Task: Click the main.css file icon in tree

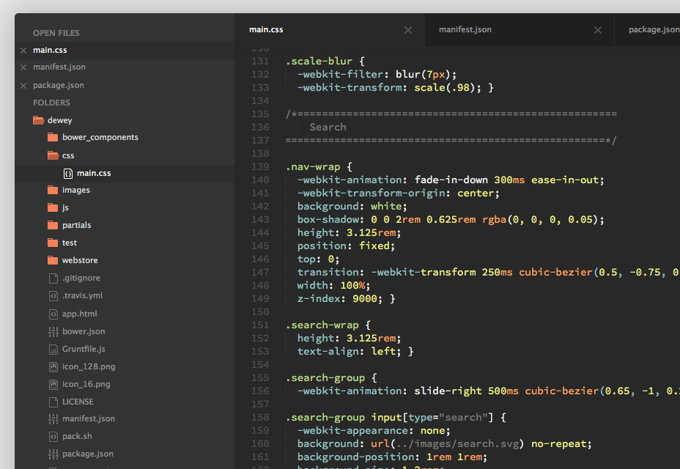Action: tap(67, 174)
